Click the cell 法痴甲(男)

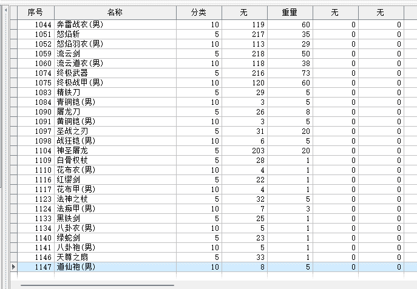pos(115,209)
